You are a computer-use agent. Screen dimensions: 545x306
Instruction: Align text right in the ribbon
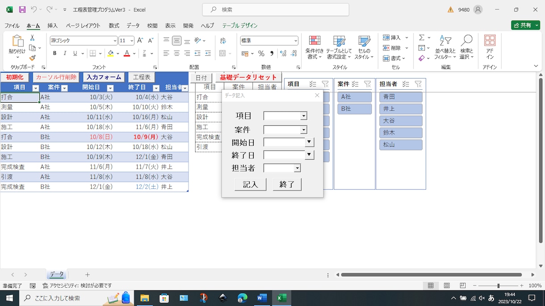click(x=187, y=54)
